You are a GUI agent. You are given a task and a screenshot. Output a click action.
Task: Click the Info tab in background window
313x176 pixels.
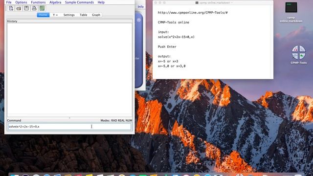(x=140, y=6)
